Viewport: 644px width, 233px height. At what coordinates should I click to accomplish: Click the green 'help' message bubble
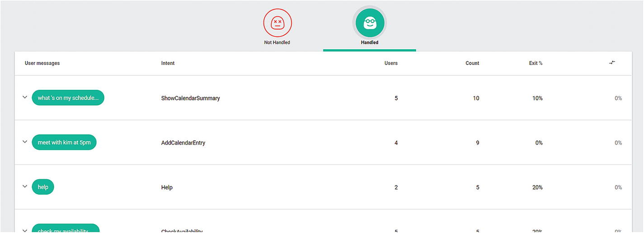(43, 187)
